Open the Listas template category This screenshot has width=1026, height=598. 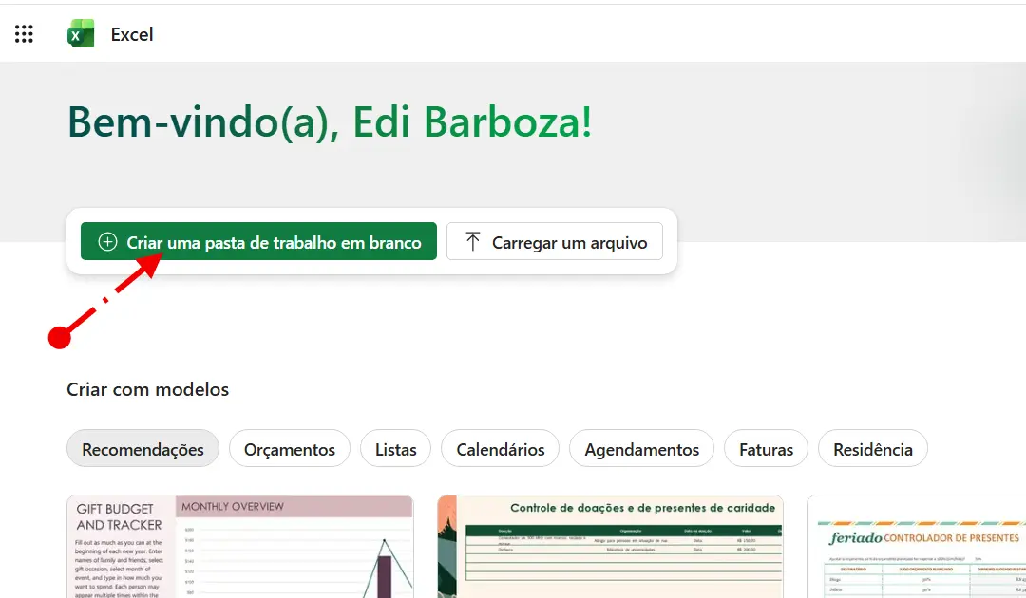395,448
